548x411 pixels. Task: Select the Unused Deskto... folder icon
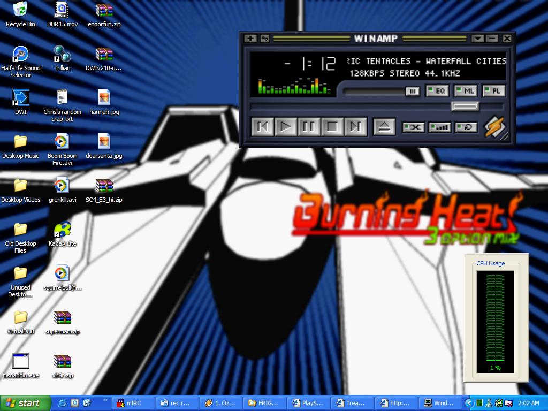(x=20, y=273)
